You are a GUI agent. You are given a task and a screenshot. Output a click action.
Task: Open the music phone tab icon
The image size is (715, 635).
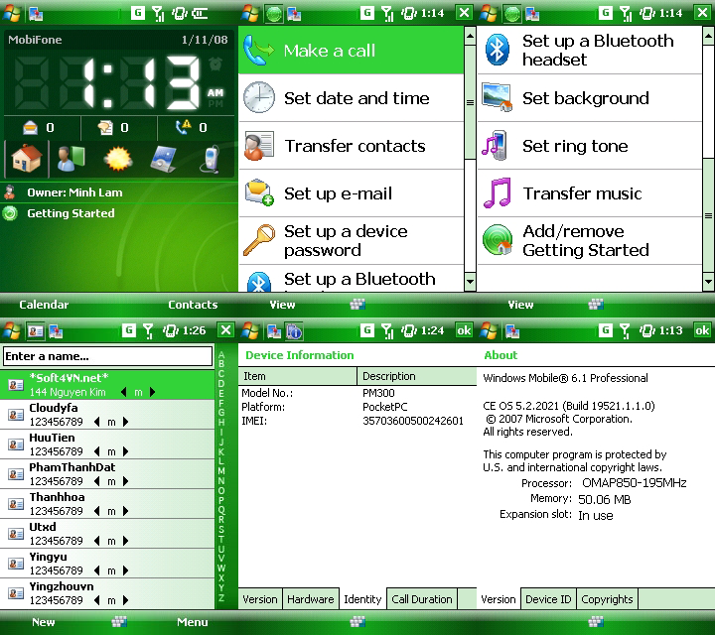click(x=211, y=160)
